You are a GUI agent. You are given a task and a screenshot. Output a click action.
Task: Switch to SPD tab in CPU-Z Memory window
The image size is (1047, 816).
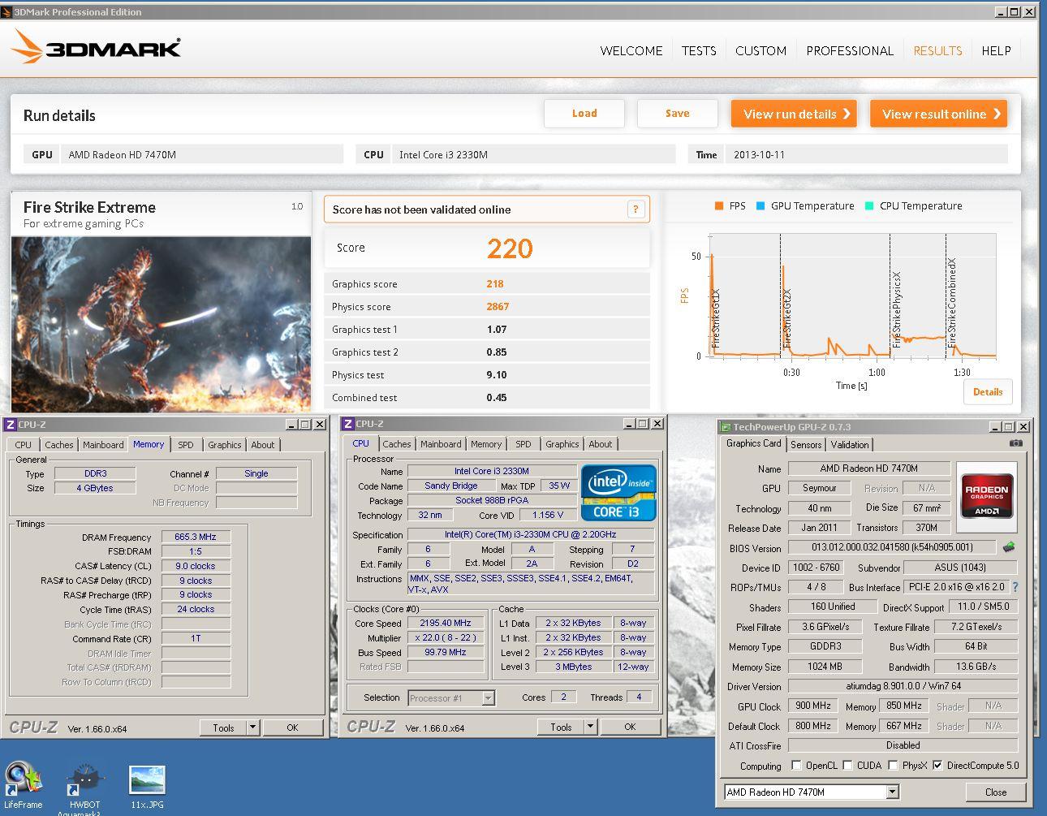(x=186, y=445)
